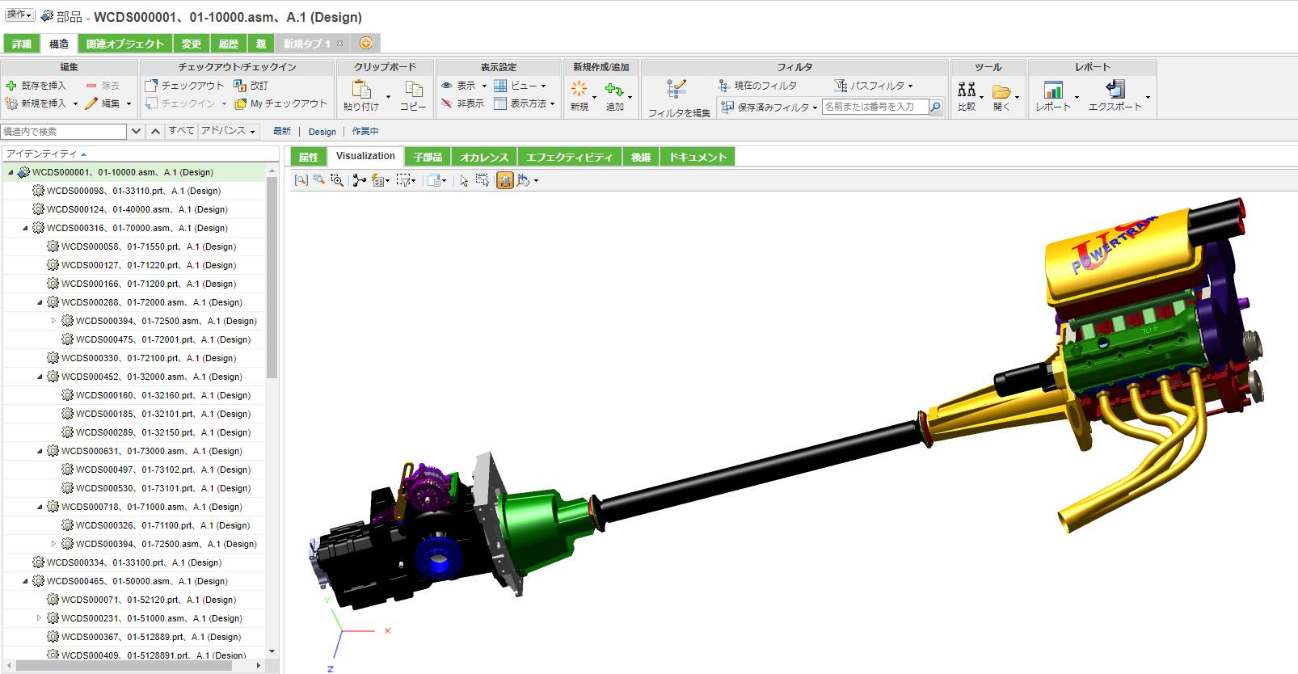Click the zoom-to-fit icon in viewer toolbar
This screenshot has height=674, width=1298.
301,180
